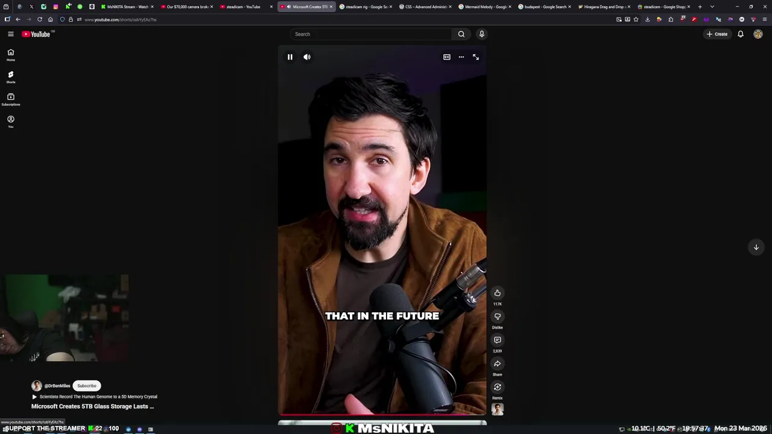Open DrBenMiles channel avatar

pyautogui.click(x=37, y=386)
